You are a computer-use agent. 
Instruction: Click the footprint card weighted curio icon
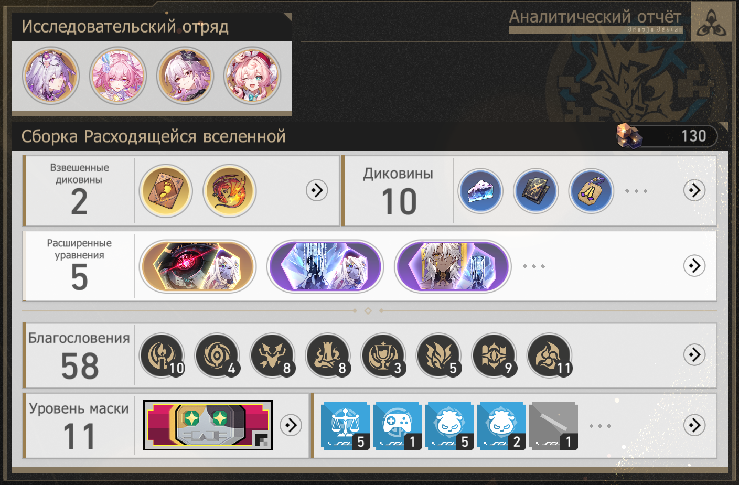[x=166, y=191]
